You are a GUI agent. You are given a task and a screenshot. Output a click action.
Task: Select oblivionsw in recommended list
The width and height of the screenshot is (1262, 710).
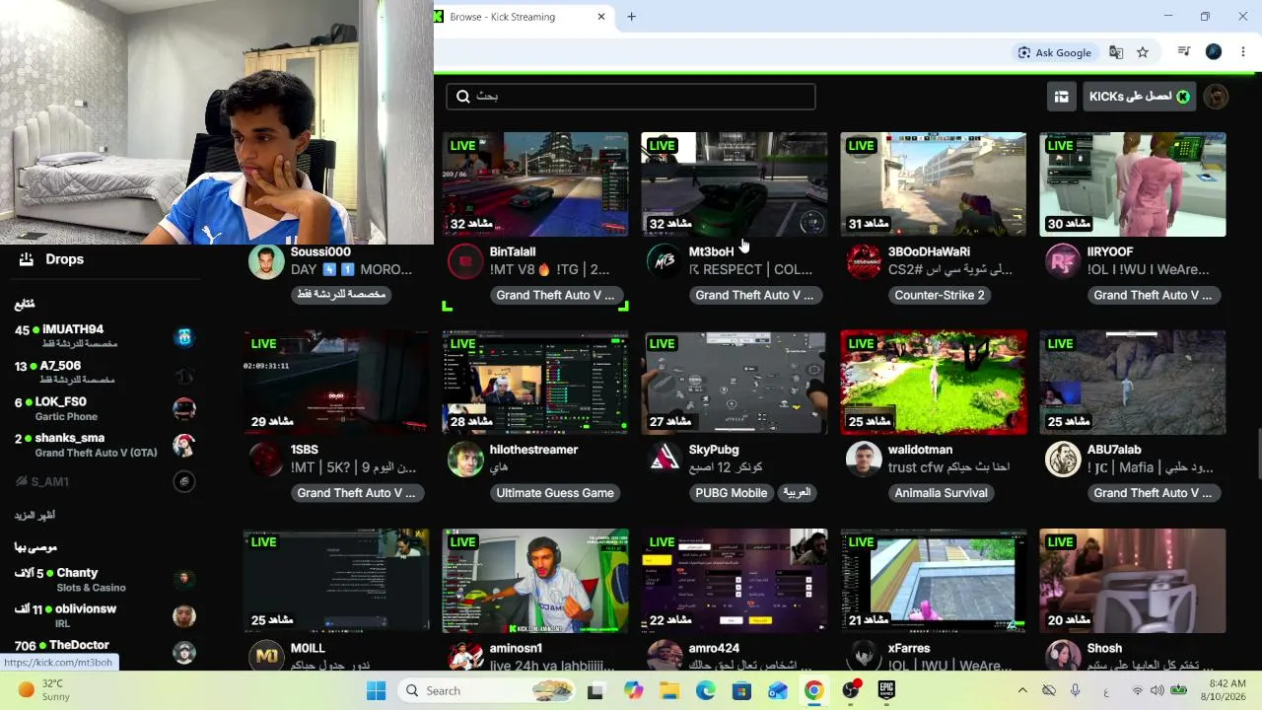click(105, 616)
